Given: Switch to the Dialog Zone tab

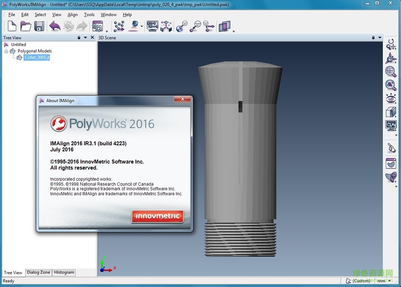Looking at the screenshot, I should [x=38, y=272].
